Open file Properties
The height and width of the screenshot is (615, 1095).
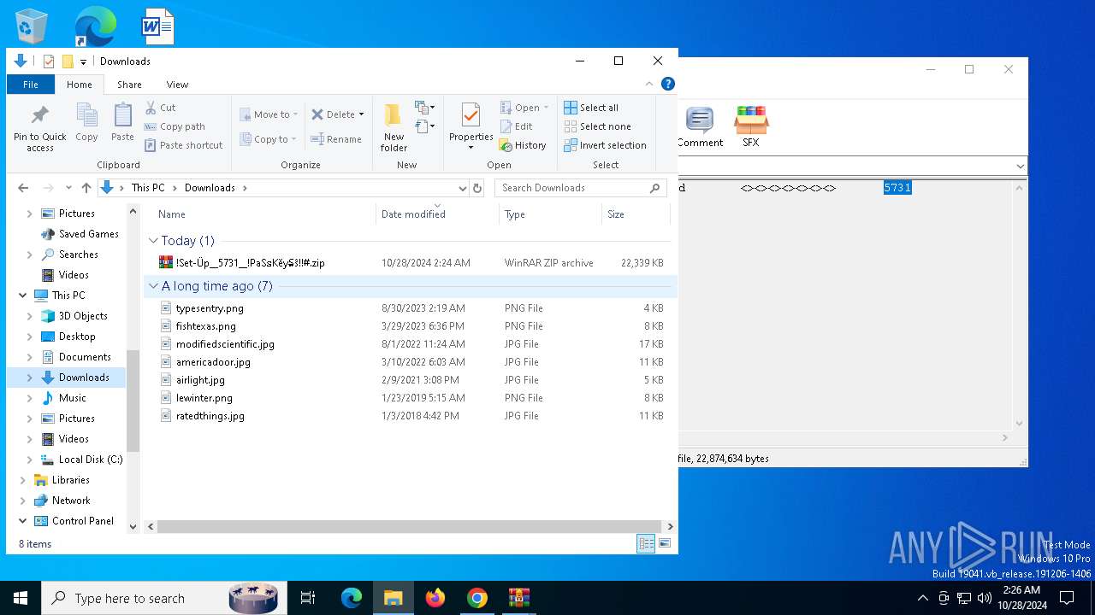coord(471,126)
